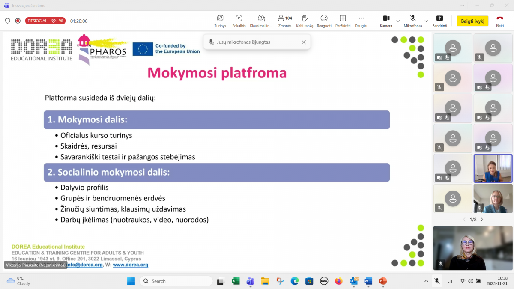This screenshot has height=289, width=514.
Task: Dismiss the microphone muted notification
Action: [304, 42]
